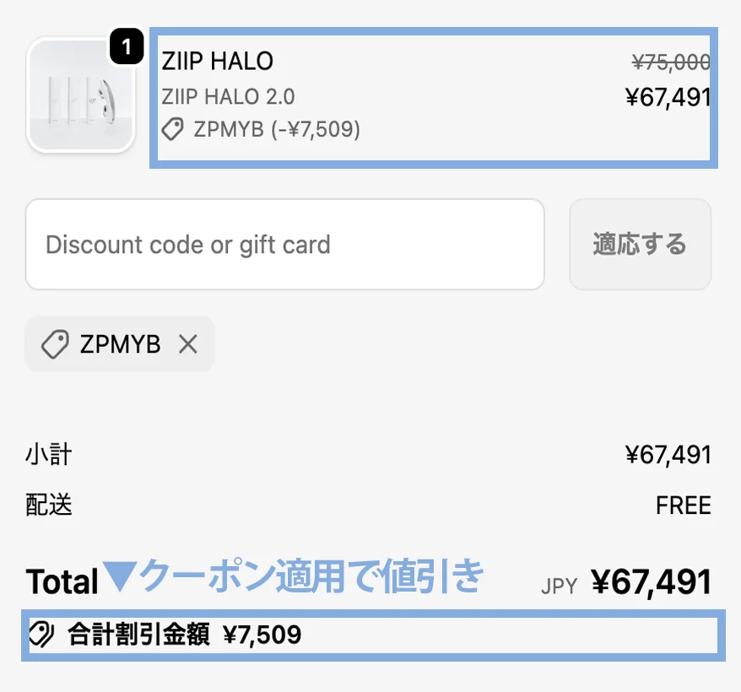Click the Total label
741x692 pixels.
pyautogui.click(x=61, y=579)
